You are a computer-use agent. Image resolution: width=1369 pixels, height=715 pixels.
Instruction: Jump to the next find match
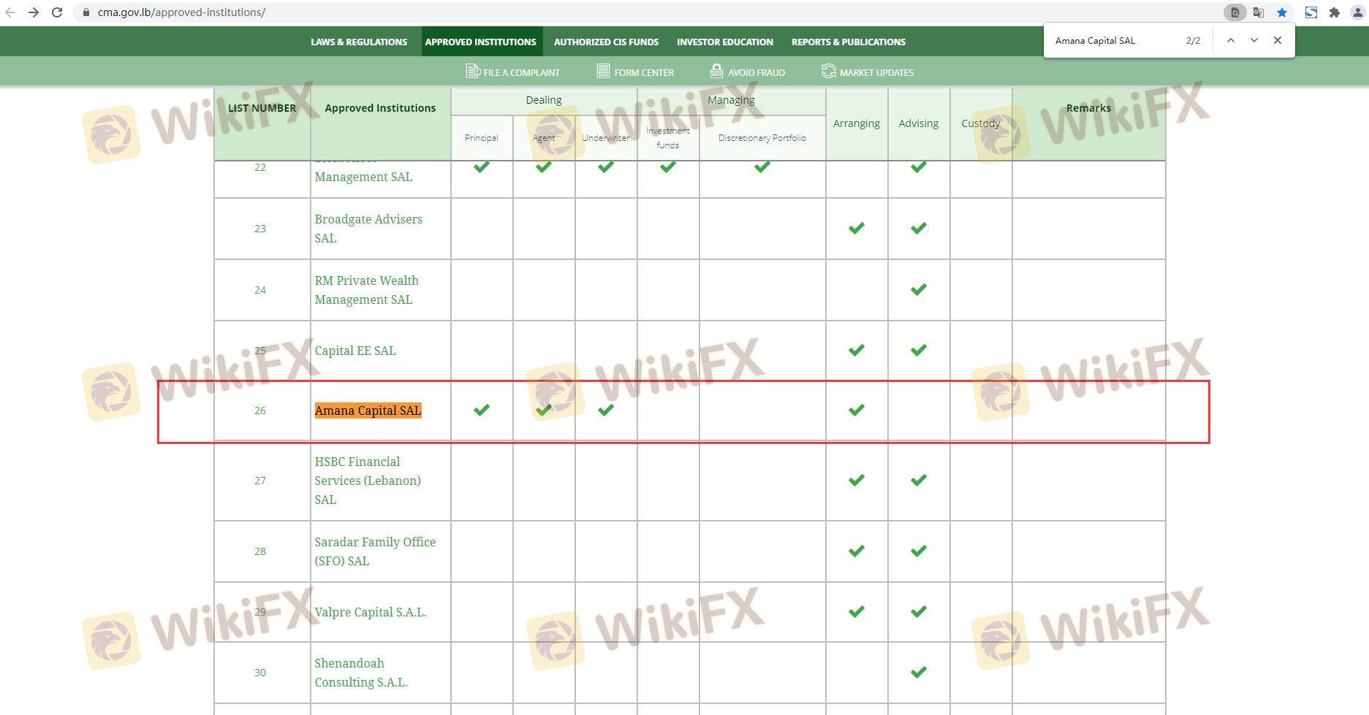1254,41
